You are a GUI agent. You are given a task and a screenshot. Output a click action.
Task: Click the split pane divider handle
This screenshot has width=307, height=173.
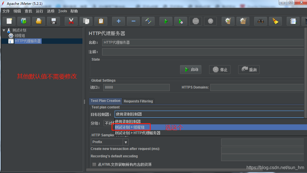tap(84, 102)
